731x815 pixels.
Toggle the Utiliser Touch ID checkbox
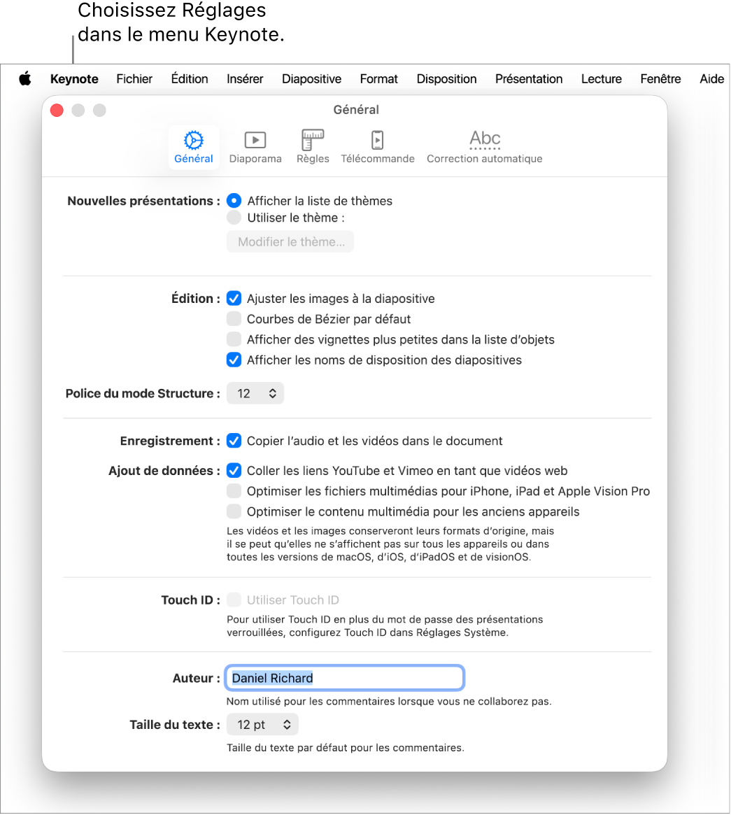click(x=234, y=600)
